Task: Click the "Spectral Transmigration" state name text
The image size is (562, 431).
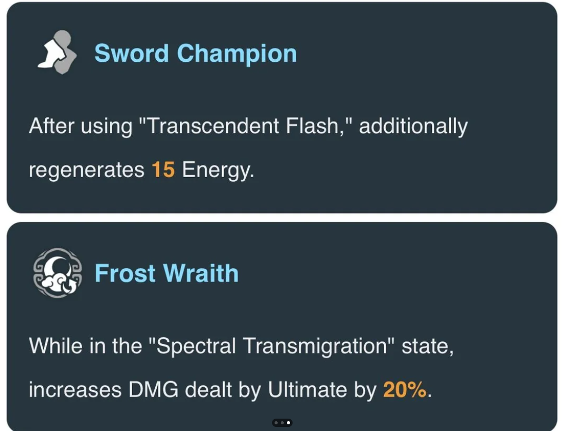Action: point(271,346)
